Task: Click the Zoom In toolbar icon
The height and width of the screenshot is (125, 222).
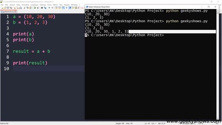Action: tap(49, 8)
